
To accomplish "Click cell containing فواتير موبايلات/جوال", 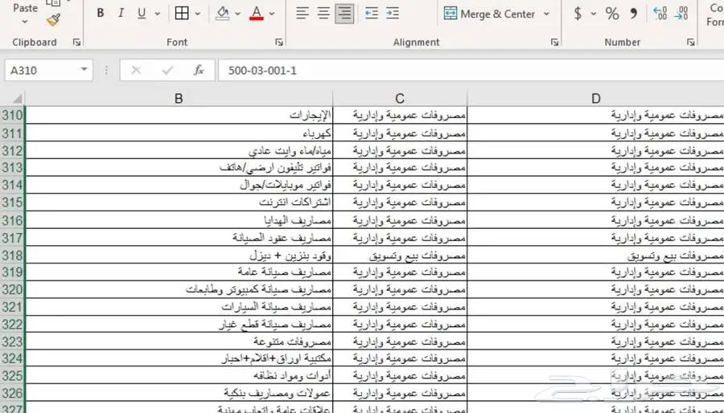I will [179, 186].
